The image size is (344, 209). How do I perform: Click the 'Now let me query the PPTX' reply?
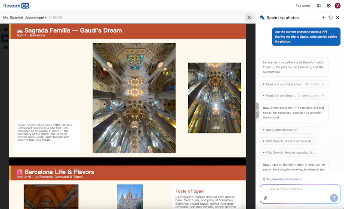coord(294,113)
